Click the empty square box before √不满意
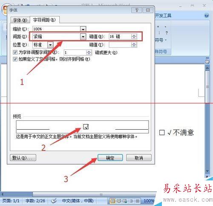The height and width of the screenshot is (206, 213). [x=162, y=133]
